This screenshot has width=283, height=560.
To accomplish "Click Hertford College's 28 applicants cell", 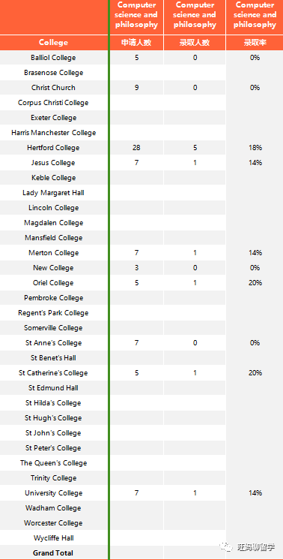I will click(x=136, y=148).
